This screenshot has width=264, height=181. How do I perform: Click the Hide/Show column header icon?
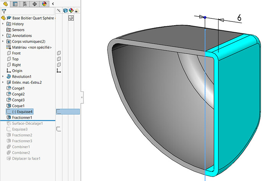pos(59,11)
